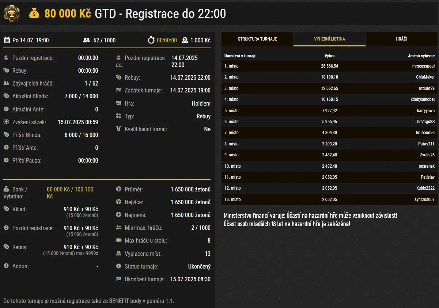Viewport: 439px width, 308px height.
Task: Click the coin icon beside 1 000 Kč
Action: pos(185,40)
